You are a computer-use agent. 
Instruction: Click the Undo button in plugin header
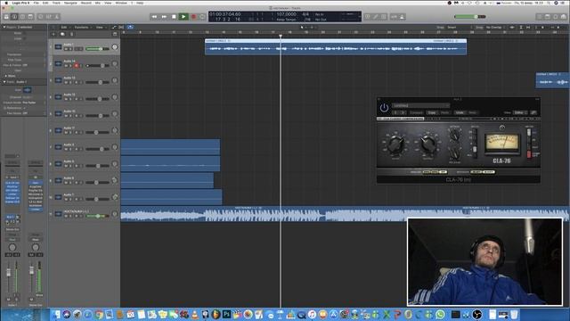click(x=460, y=113)
